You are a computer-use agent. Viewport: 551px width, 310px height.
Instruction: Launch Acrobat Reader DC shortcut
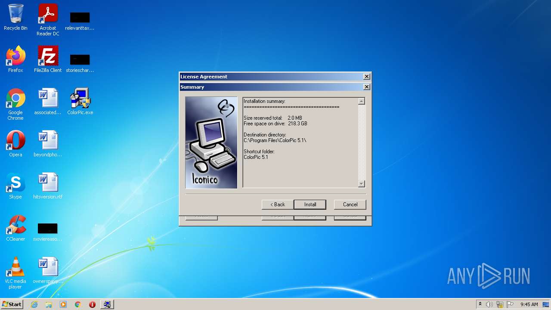click(48, 20)
